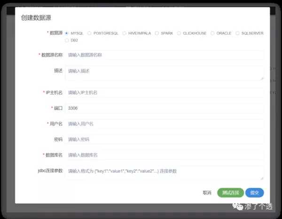Screen dimensions: 282x219
Task: Focus the 用户名 input box
Action: (164, 124)
